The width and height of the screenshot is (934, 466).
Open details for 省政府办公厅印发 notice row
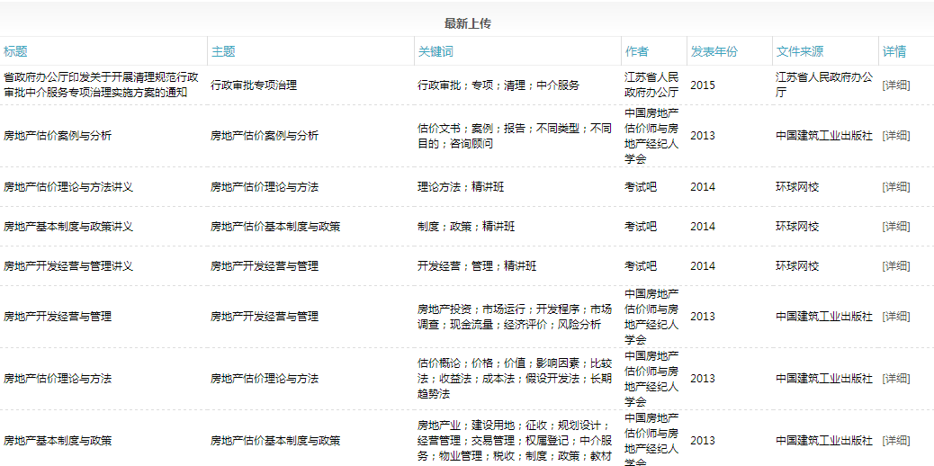coord(896,85)
